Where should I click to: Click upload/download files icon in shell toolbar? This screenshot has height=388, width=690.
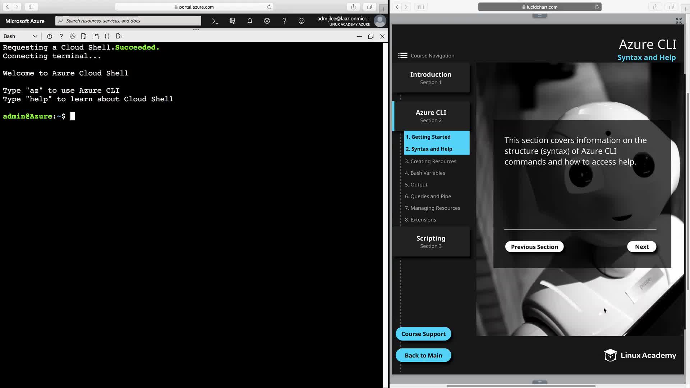(x=84, y=36)
